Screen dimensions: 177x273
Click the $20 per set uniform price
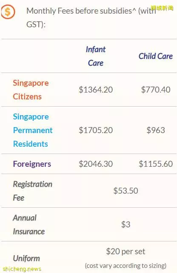126,251
